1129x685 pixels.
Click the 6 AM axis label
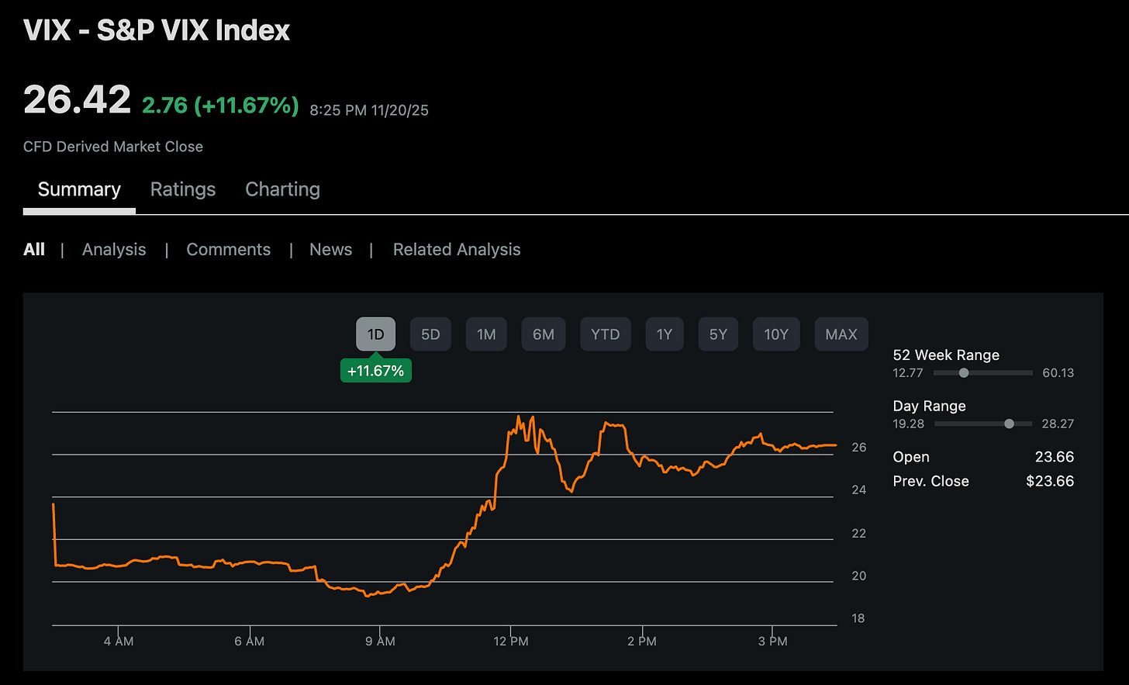(250, 642)
